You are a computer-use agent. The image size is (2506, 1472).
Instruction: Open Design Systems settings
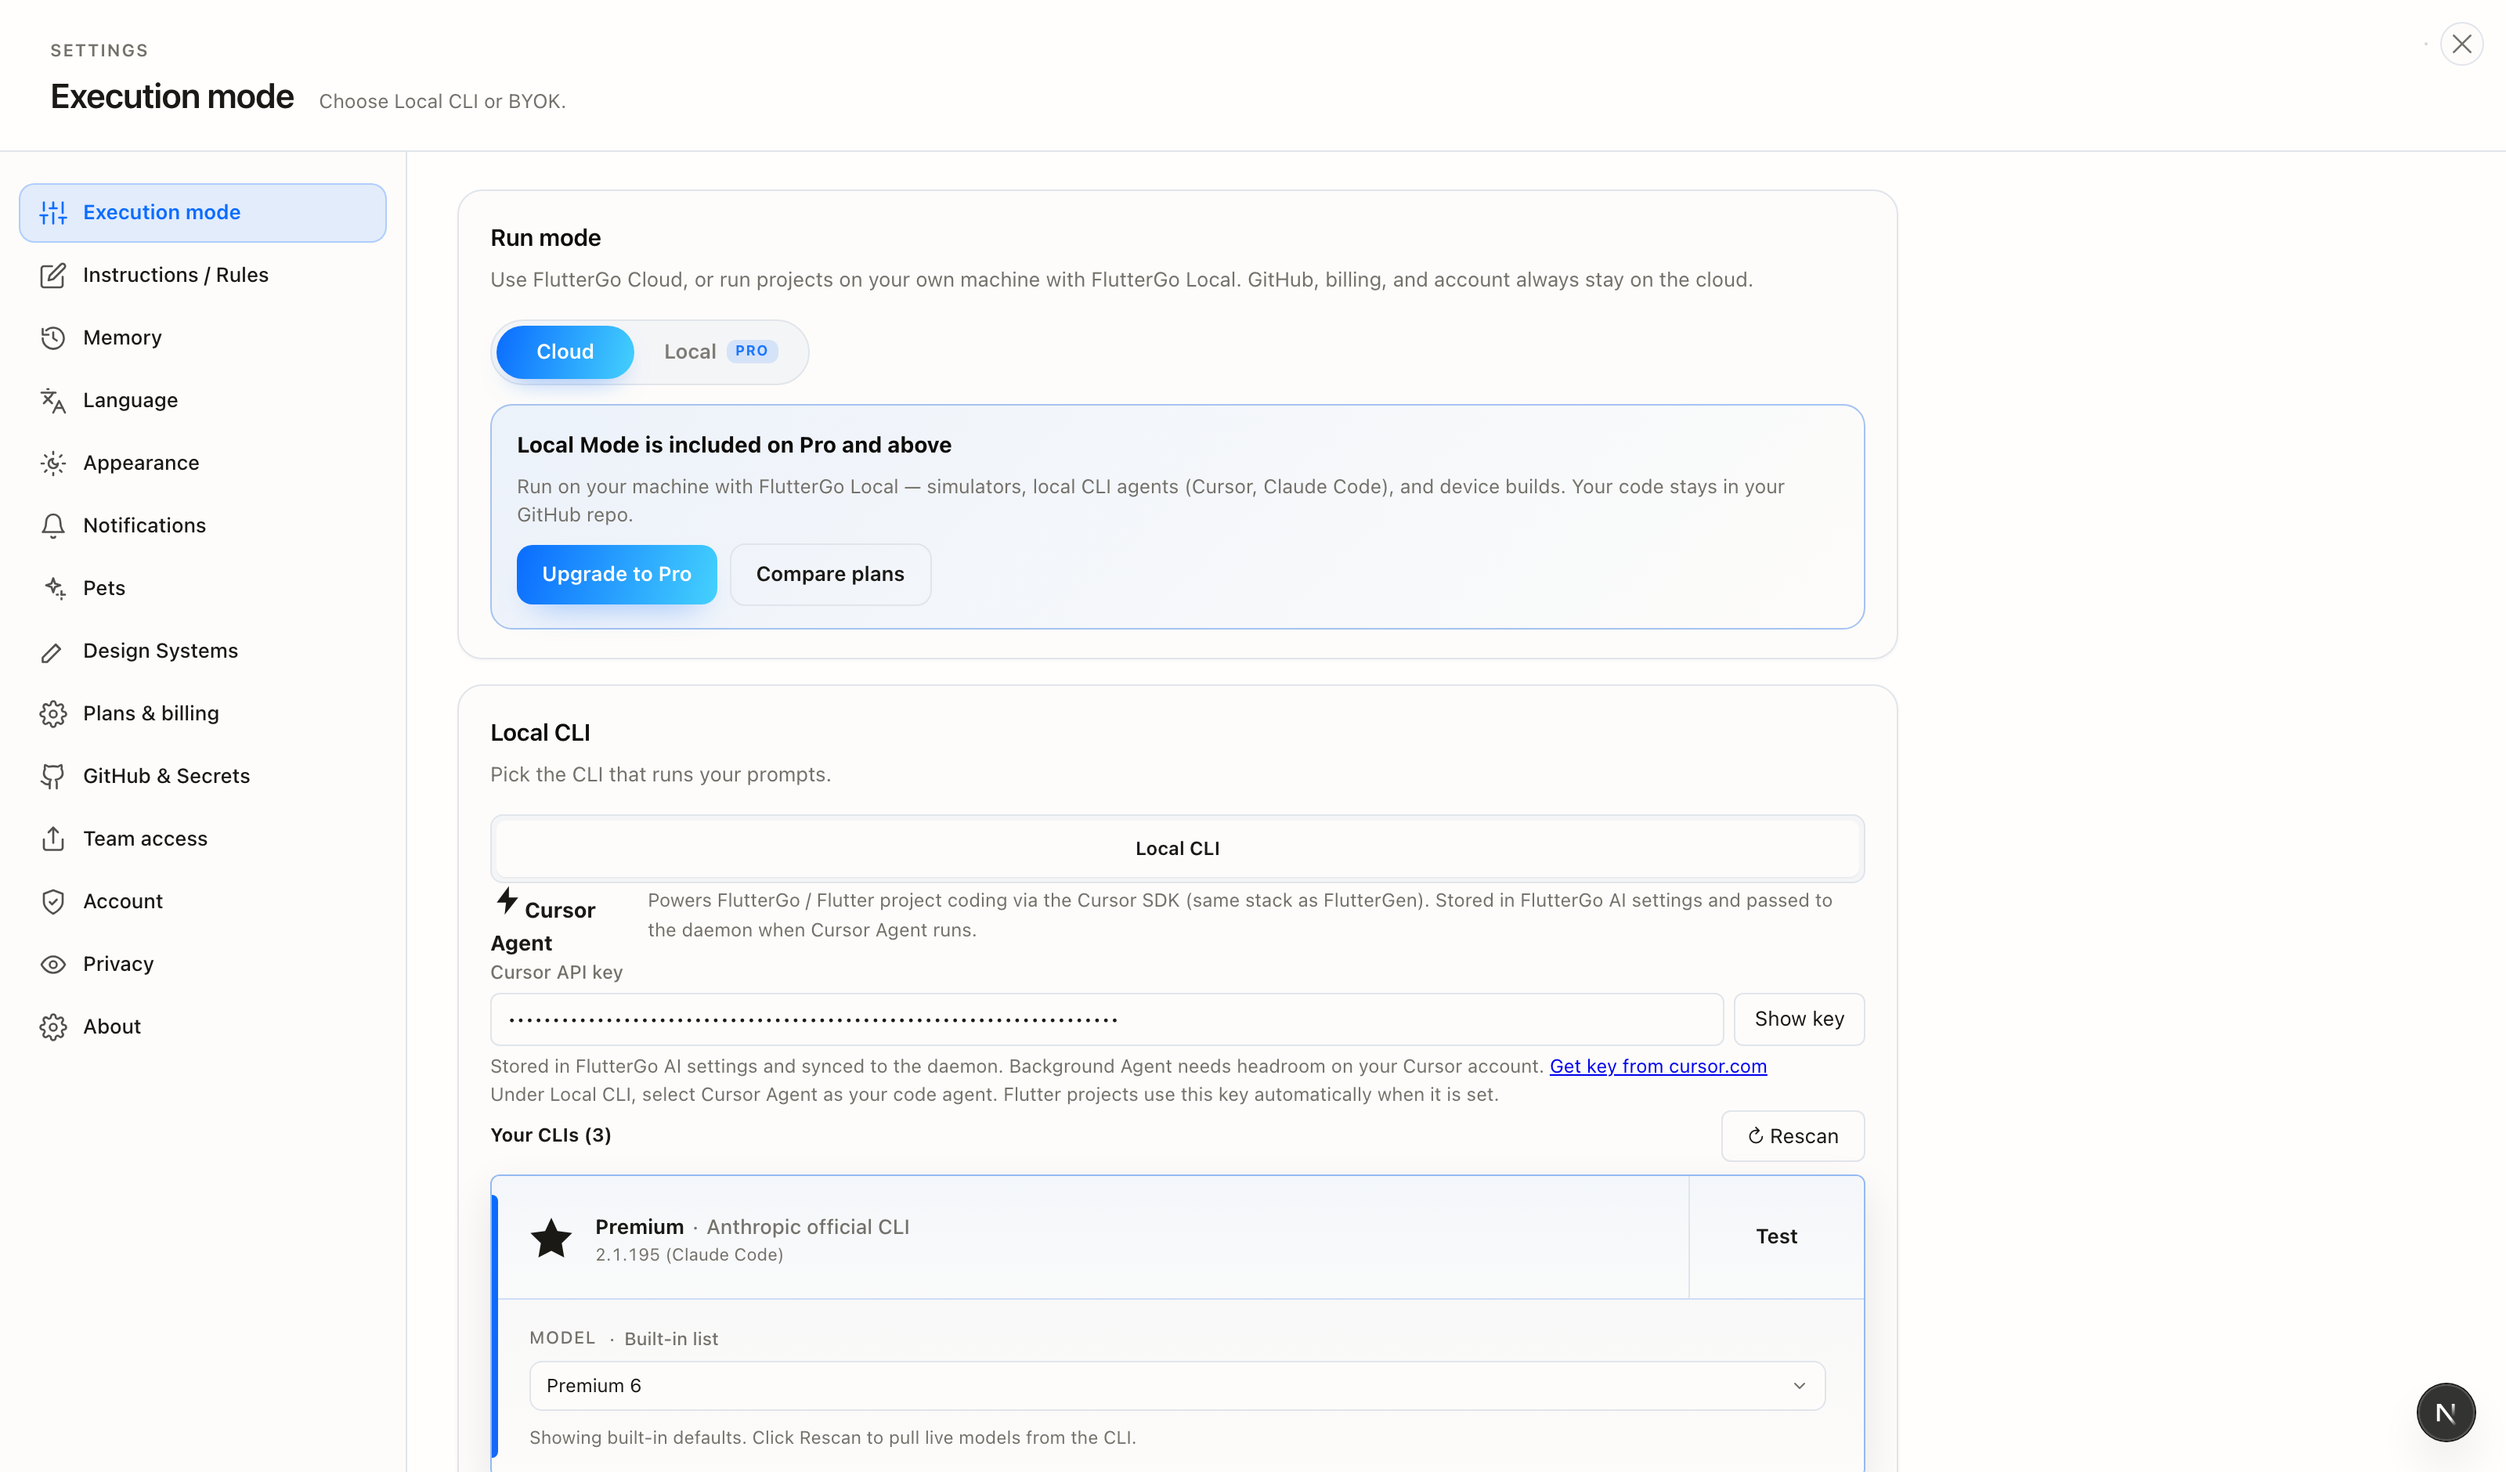point(203,651)
